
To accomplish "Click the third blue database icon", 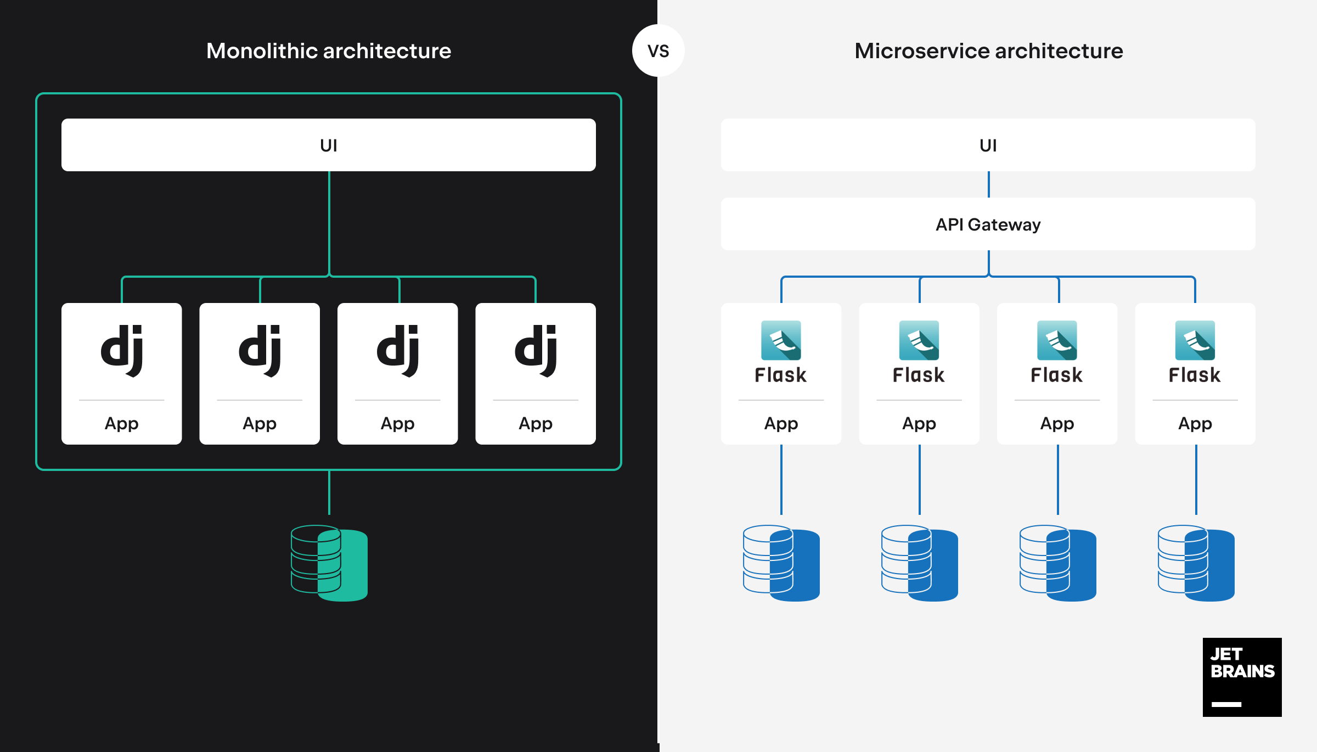I will 1058,563.
